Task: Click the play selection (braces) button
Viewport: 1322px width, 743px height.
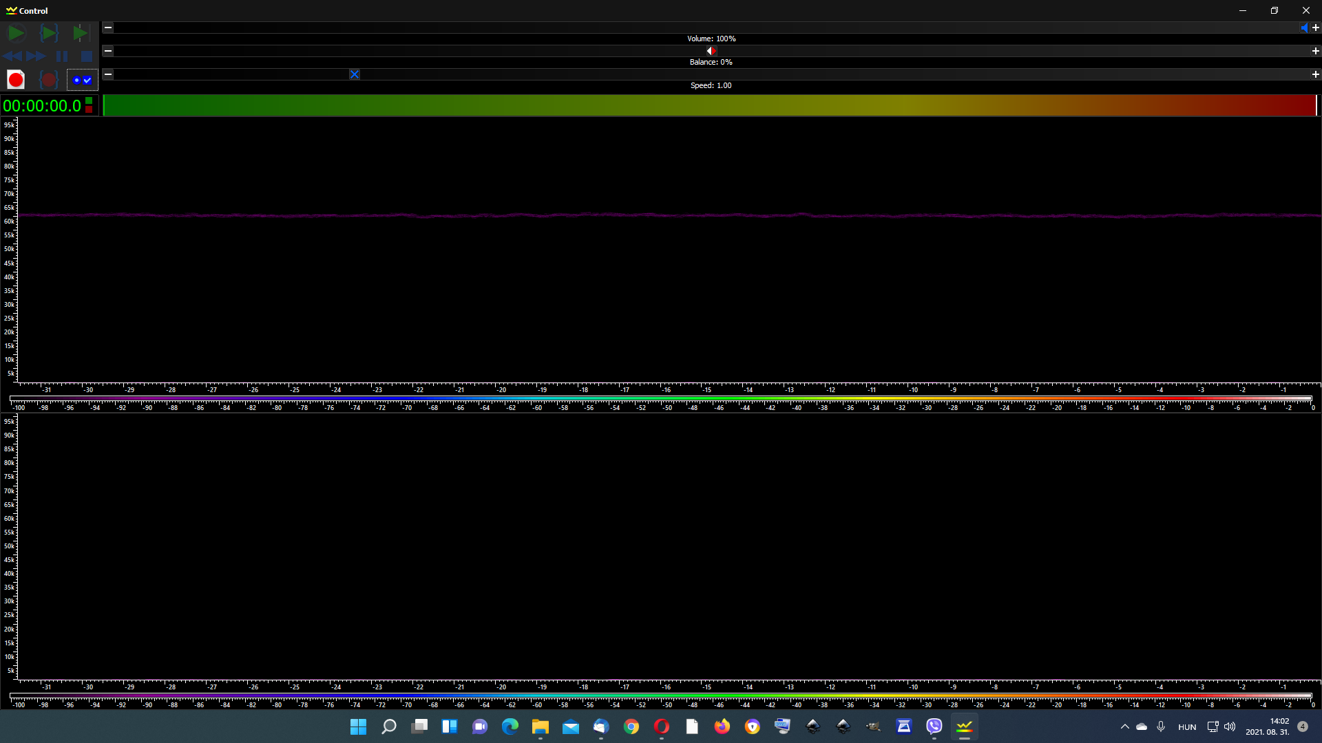Action: (x=49, y=33)
